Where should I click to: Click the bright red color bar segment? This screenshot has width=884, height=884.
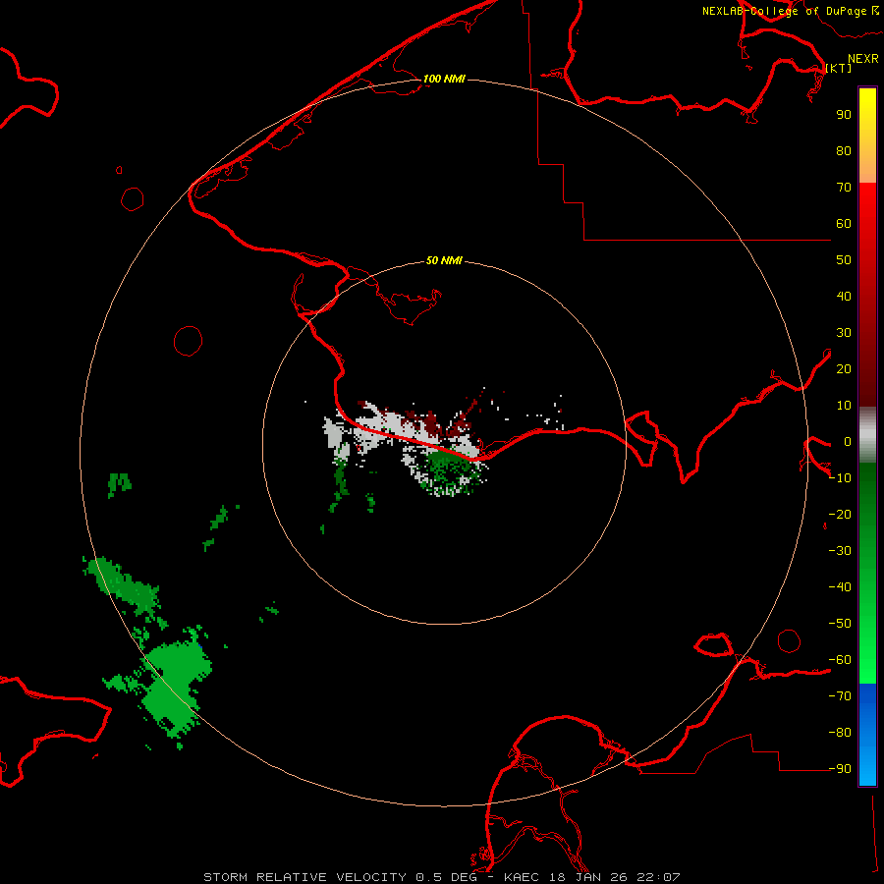click(x=867, y=206)
